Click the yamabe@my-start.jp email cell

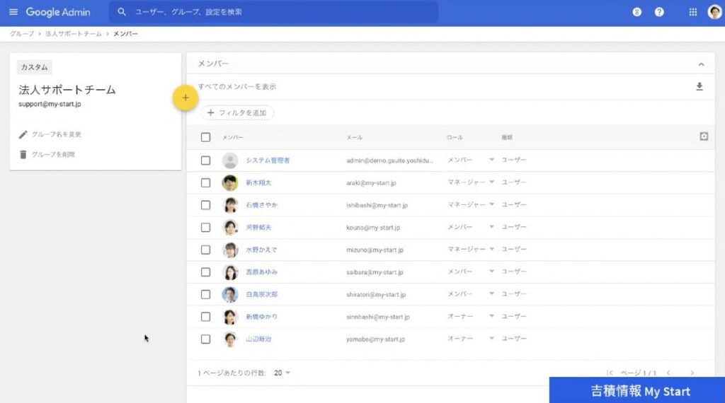(x=375, y=339)
